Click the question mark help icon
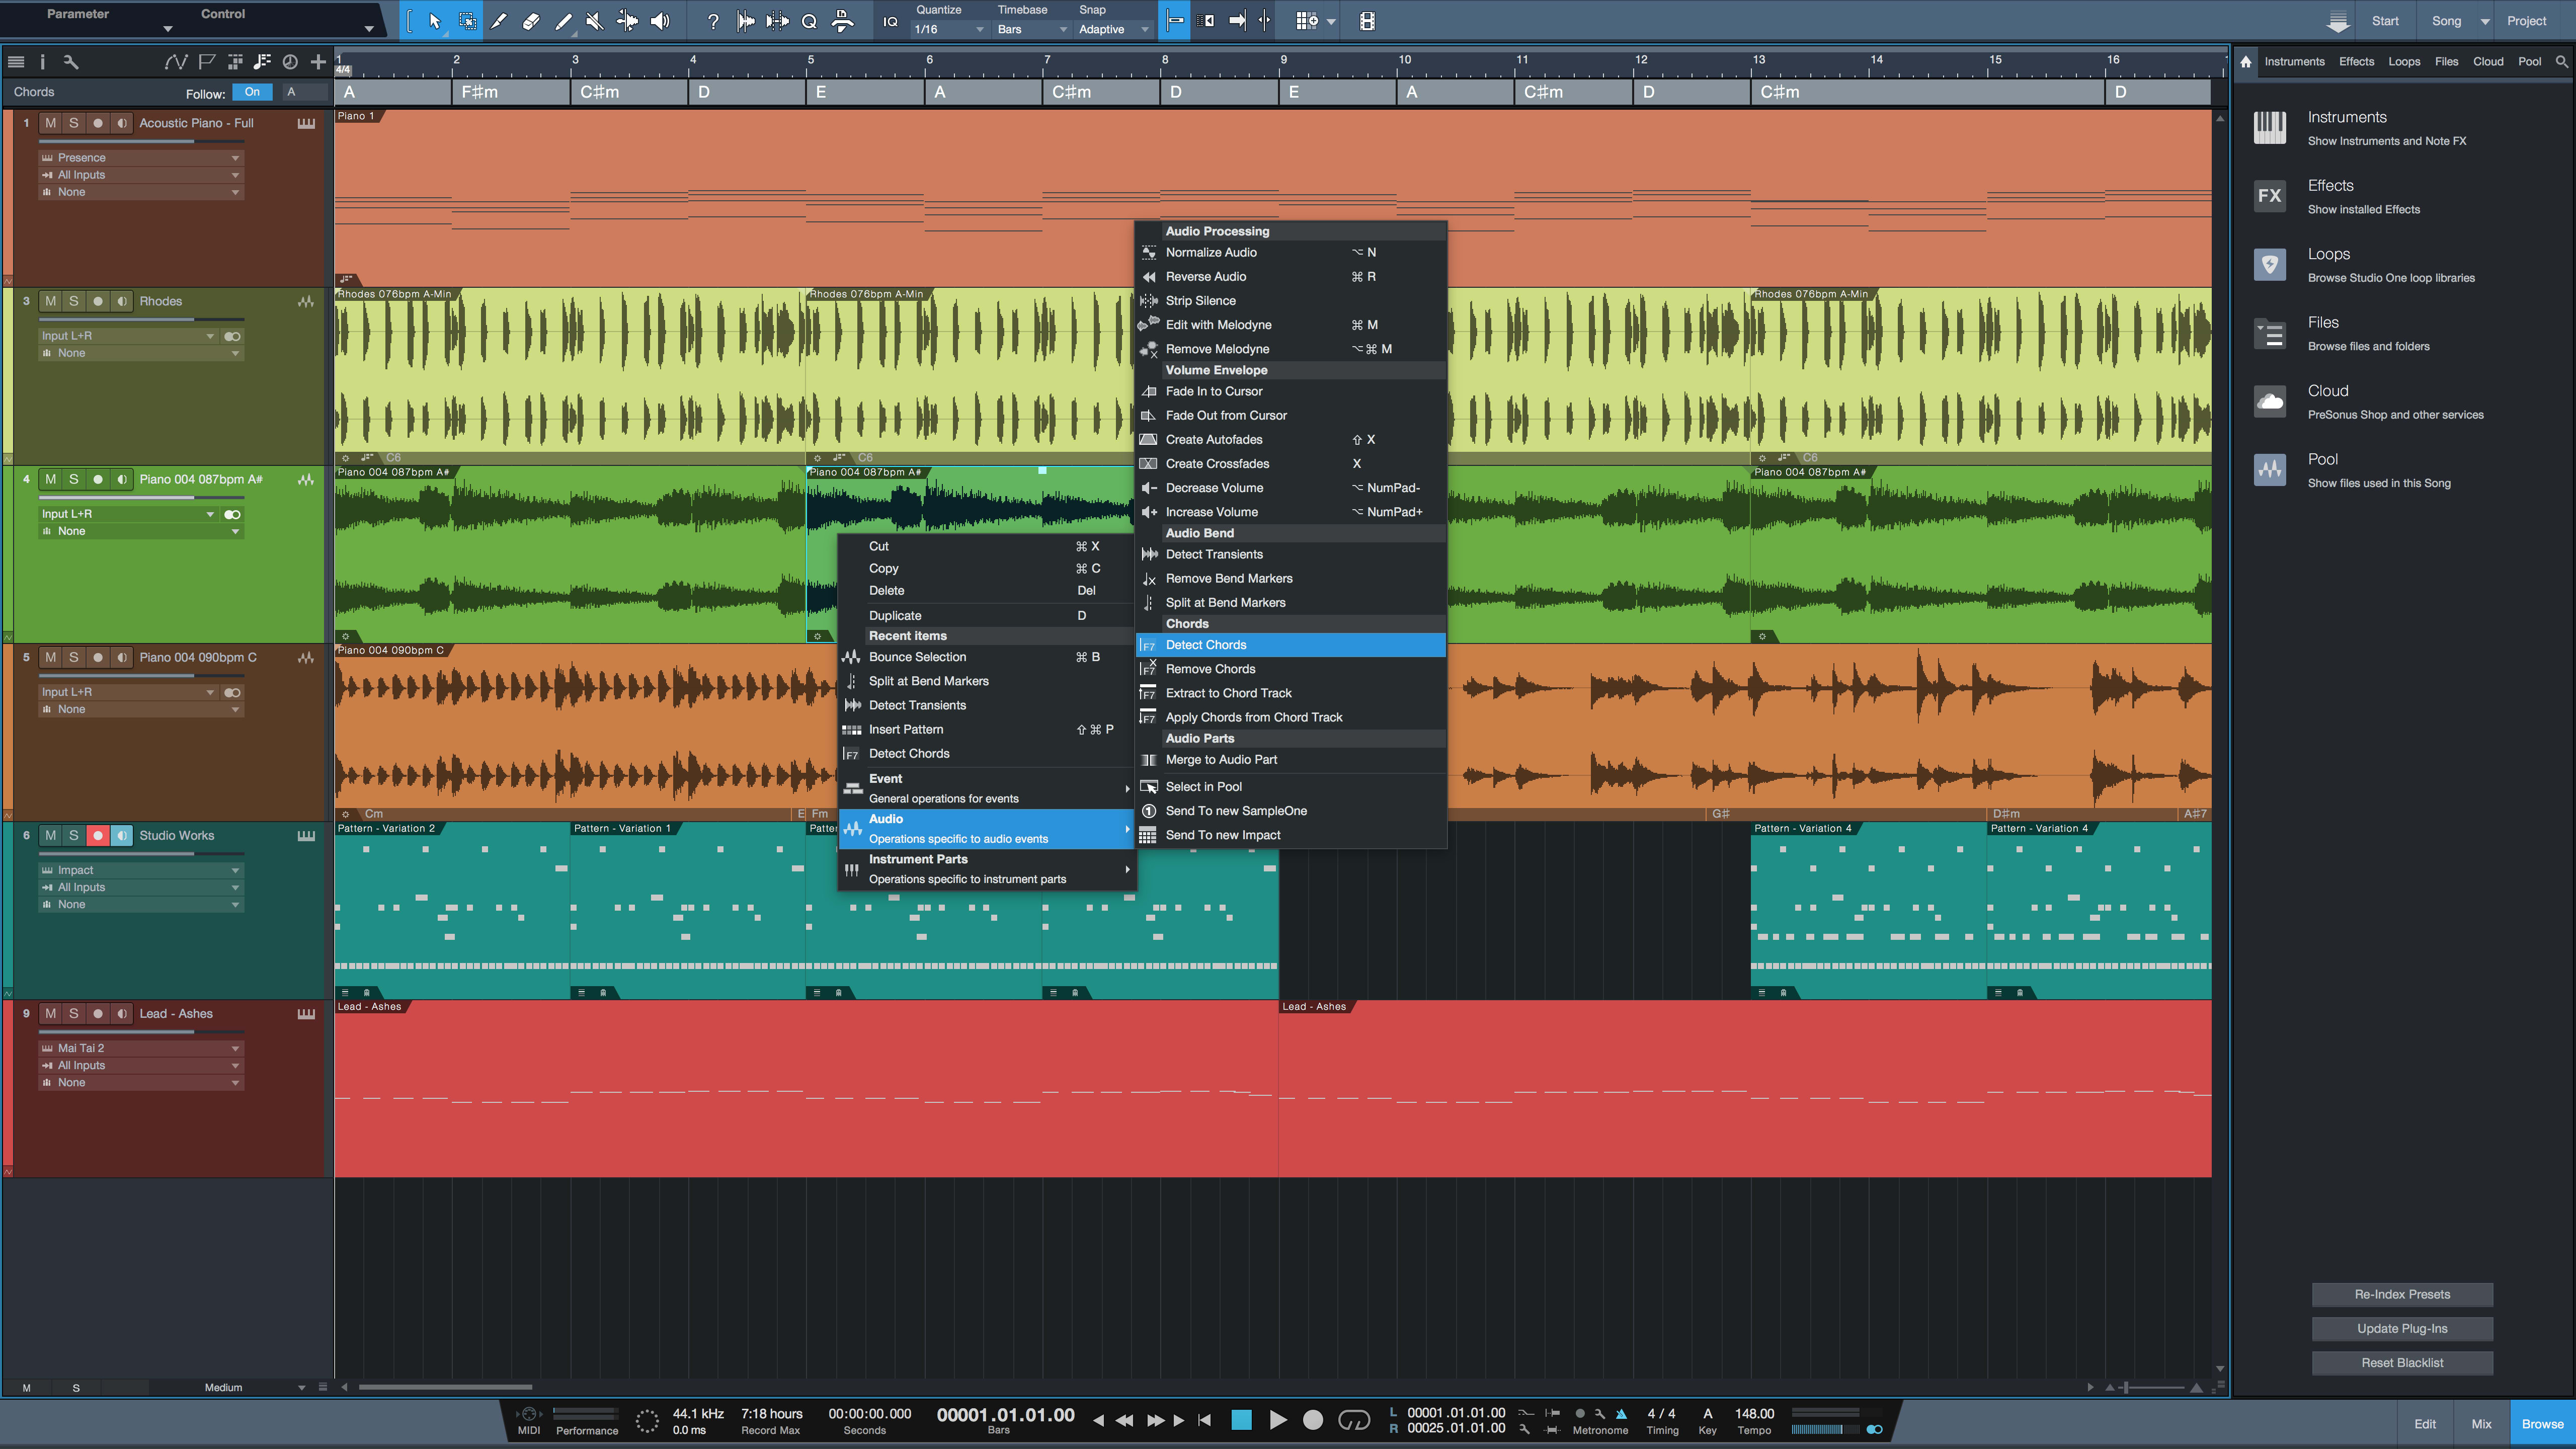The image size is (2576, 1449). tap(712, 21)
